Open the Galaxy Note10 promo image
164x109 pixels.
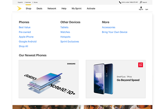tap(49, 79)
